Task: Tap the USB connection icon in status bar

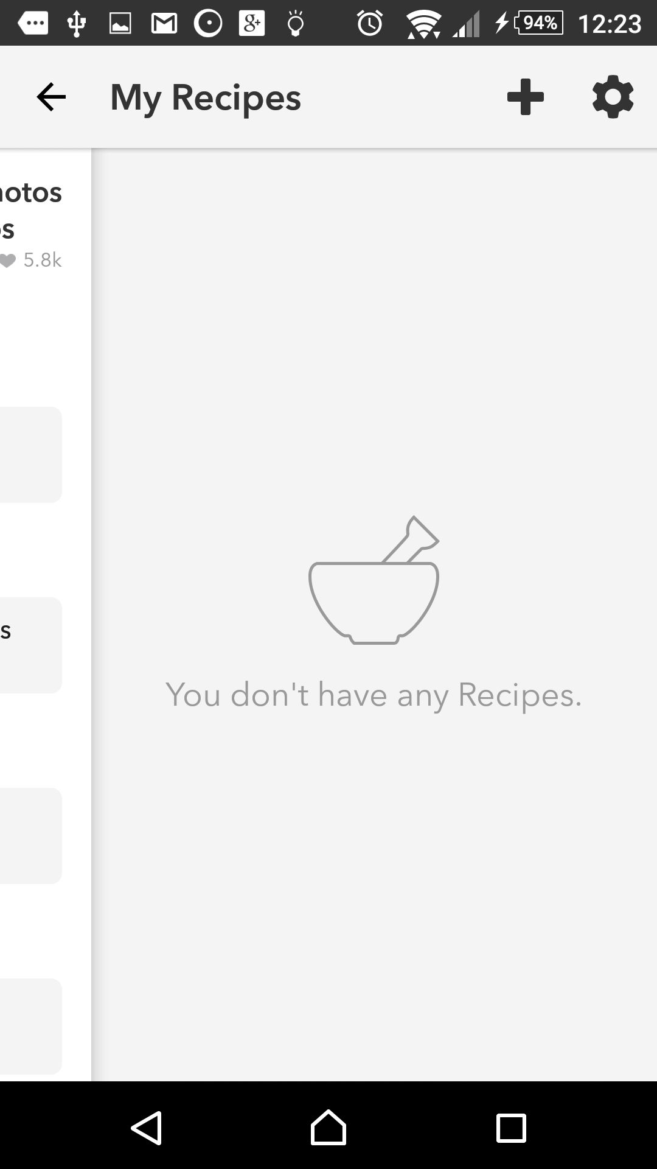Action: point(77,24)
